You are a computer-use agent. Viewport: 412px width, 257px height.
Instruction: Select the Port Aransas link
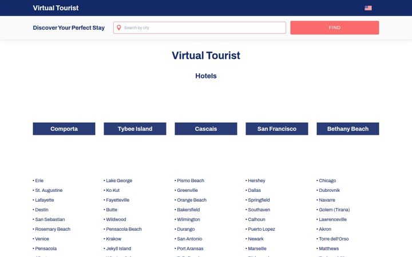(190, 248)
